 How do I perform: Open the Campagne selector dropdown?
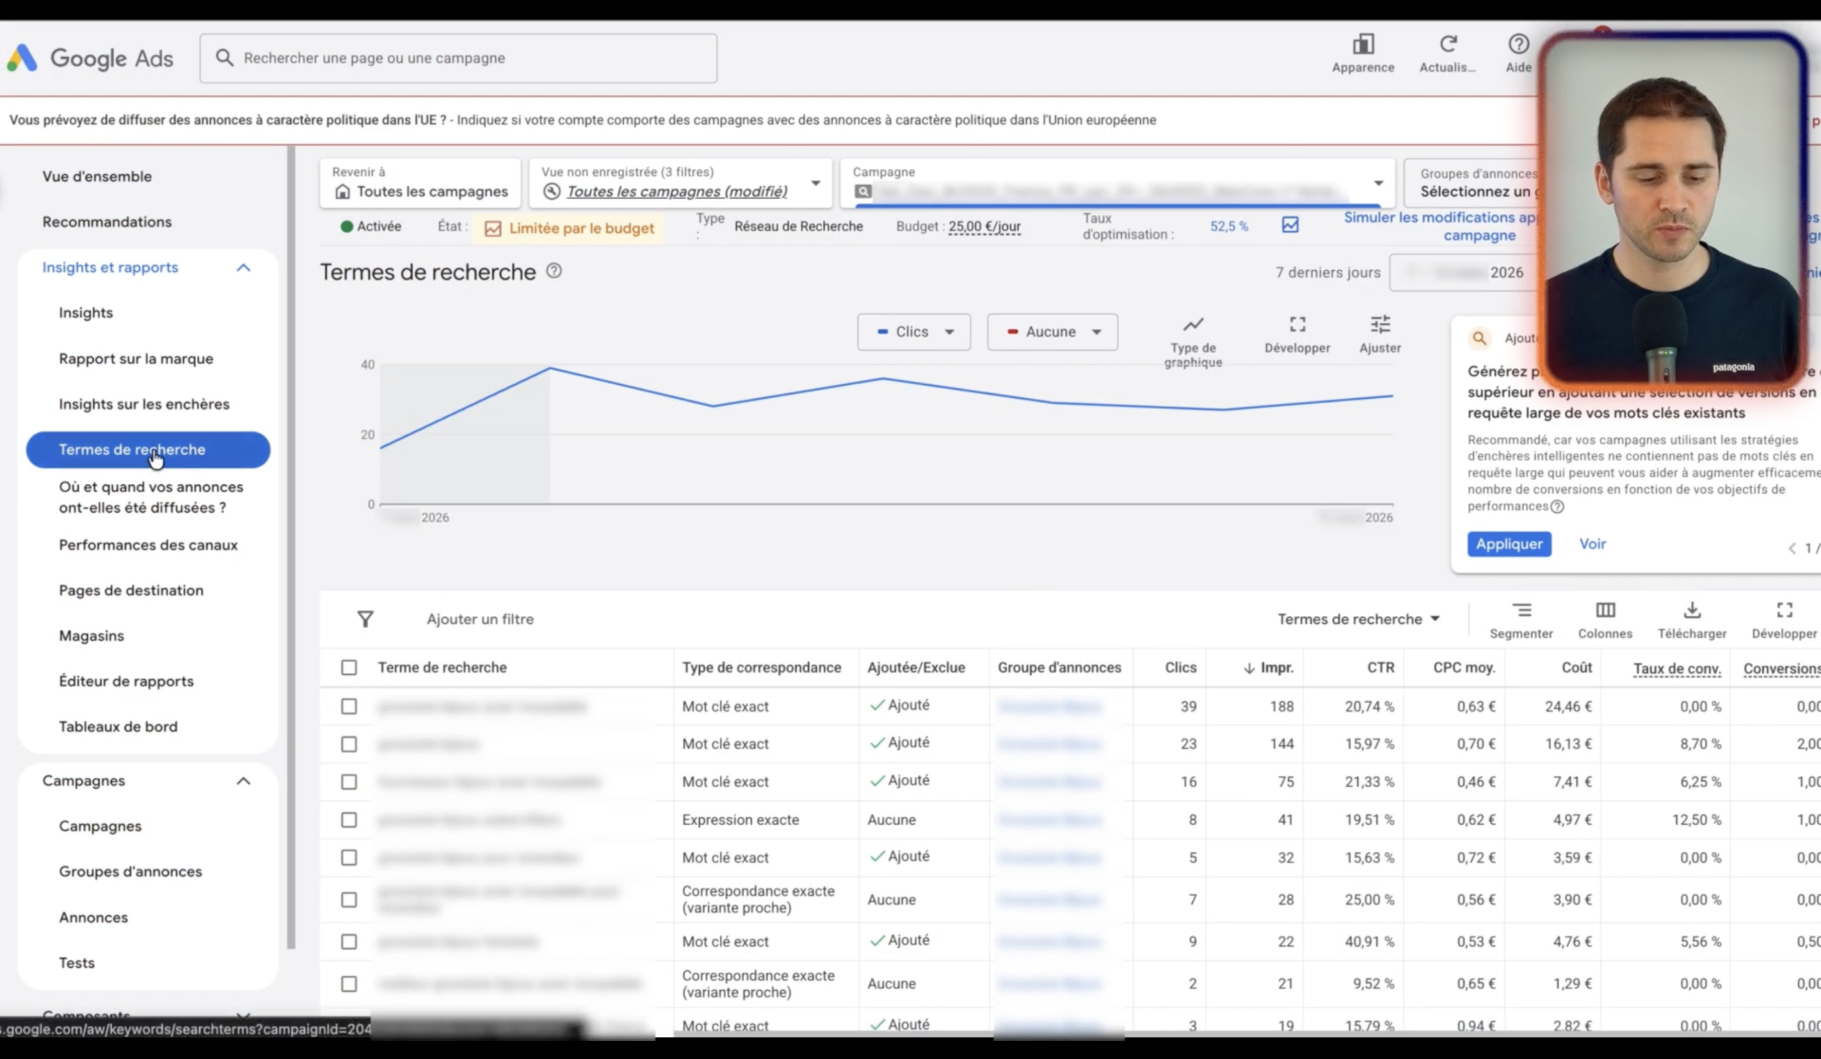click(1378, 183)
